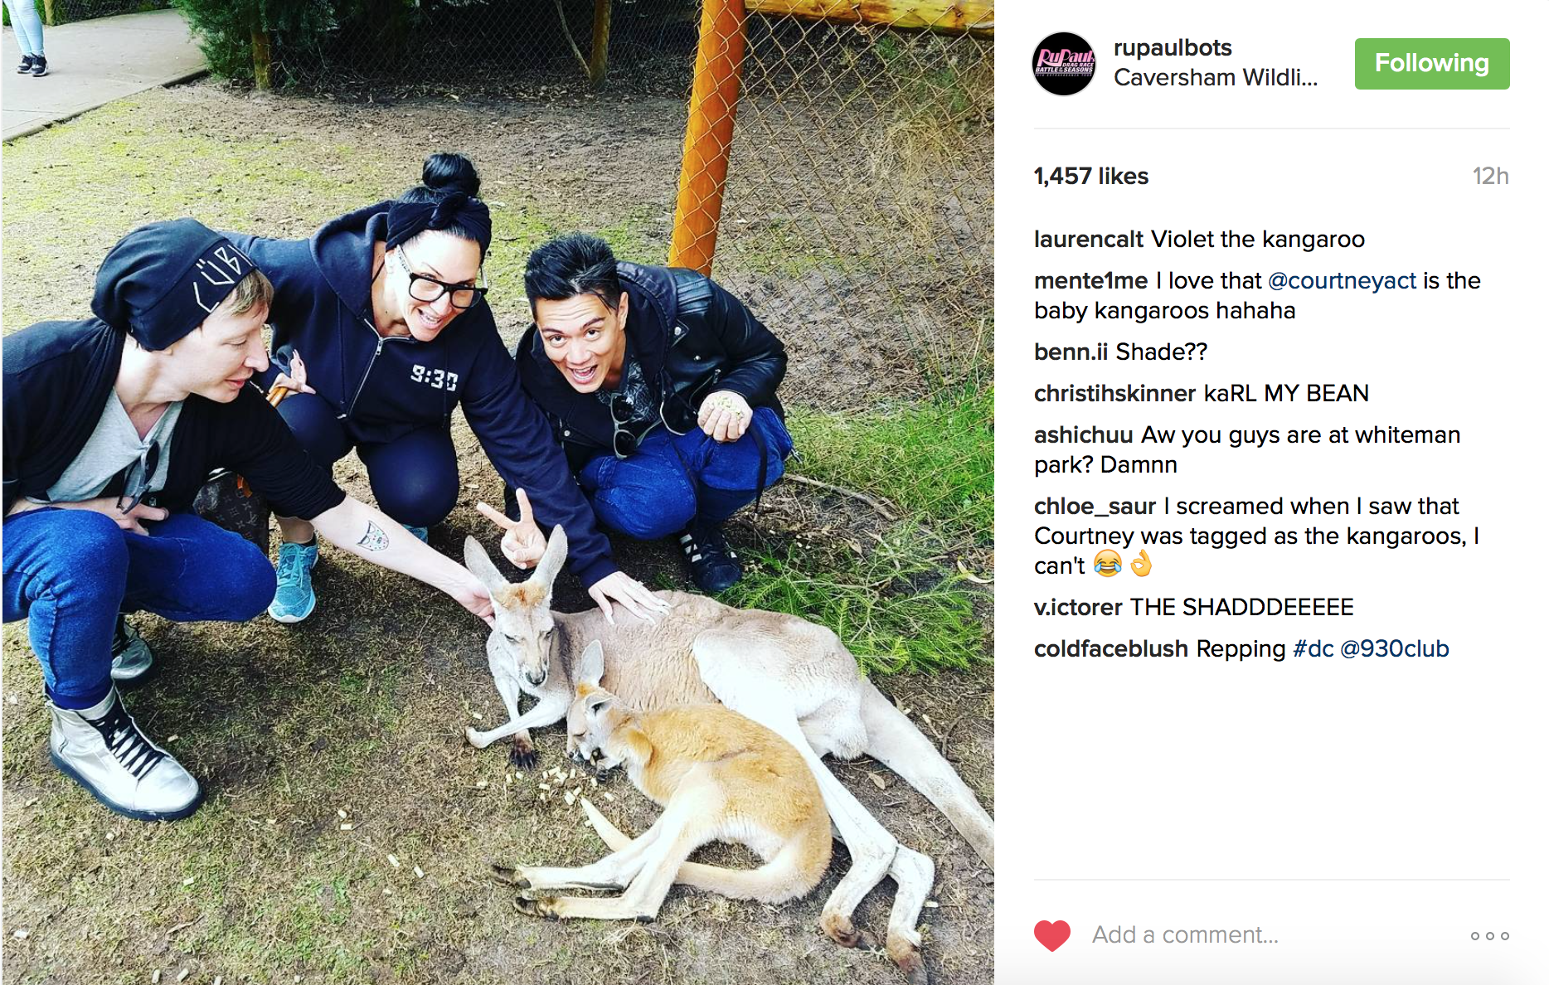Click the red heart like icon
Image resolution: width=1549 pixels, height=985 pixels.
click(1052, 935)
